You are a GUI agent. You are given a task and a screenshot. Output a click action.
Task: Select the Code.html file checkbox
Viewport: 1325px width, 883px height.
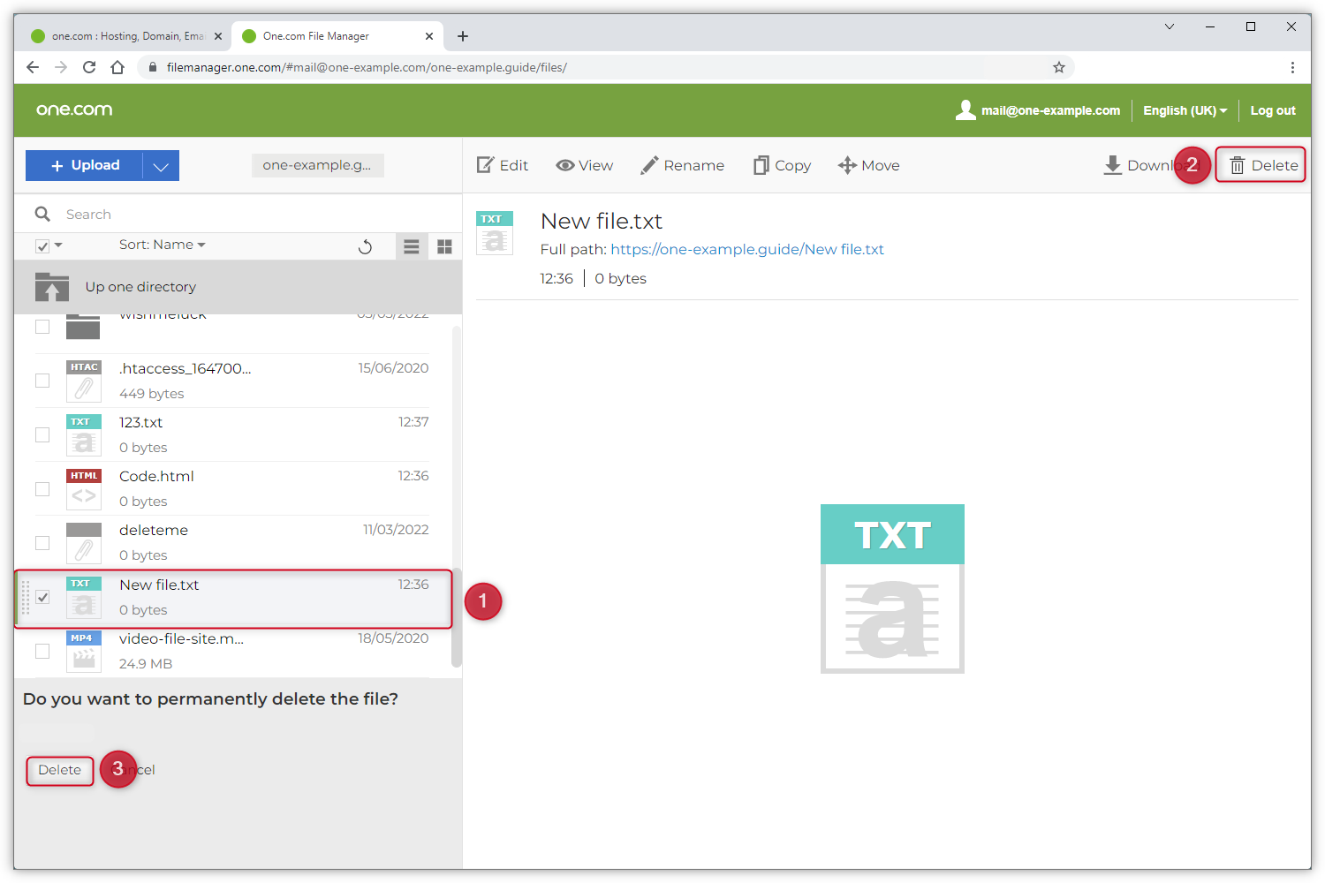click(x=42, y=488)
